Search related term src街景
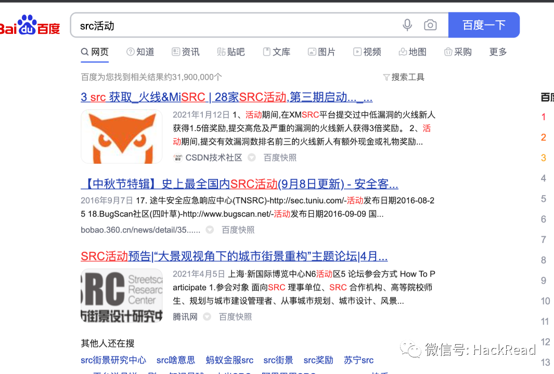This screenshot has width=554, height=374. [x=278, y=360]
